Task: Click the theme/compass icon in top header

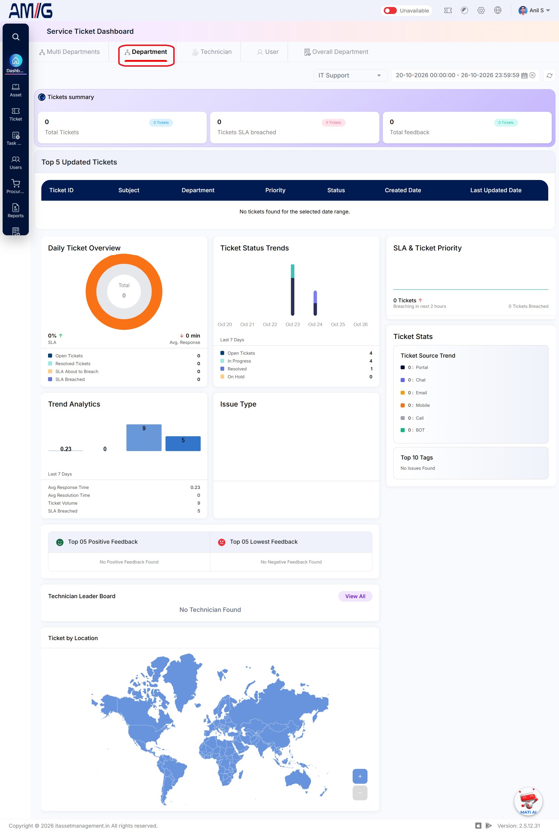Action: [465, 10]
